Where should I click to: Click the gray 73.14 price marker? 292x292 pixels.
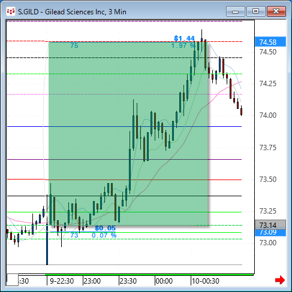click(270, 225)
